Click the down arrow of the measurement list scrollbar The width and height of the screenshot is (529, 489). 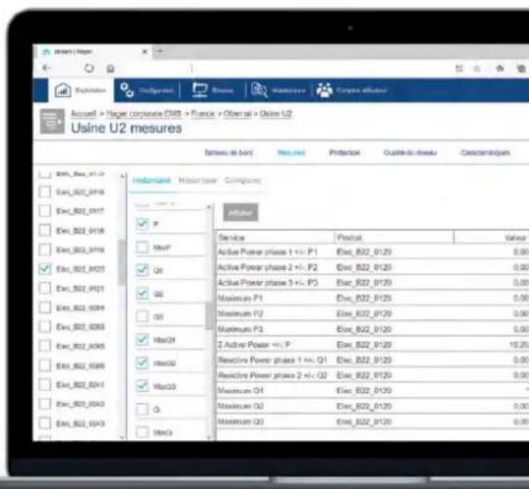tap(210, 437)
